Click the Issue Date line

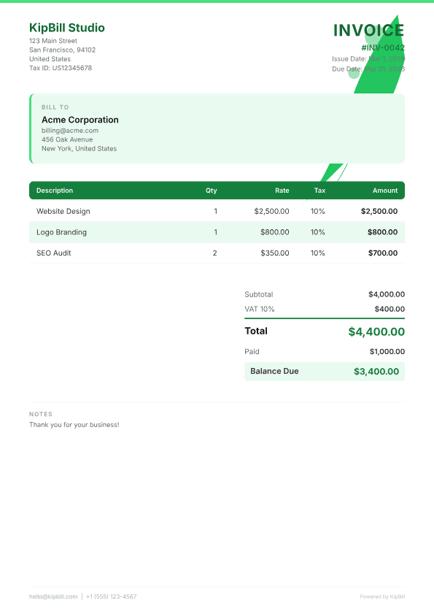pyautogui.click(x=368, y=58)
